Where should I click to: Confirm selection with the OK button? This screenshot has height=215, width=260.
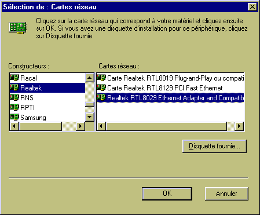point(167,194)
